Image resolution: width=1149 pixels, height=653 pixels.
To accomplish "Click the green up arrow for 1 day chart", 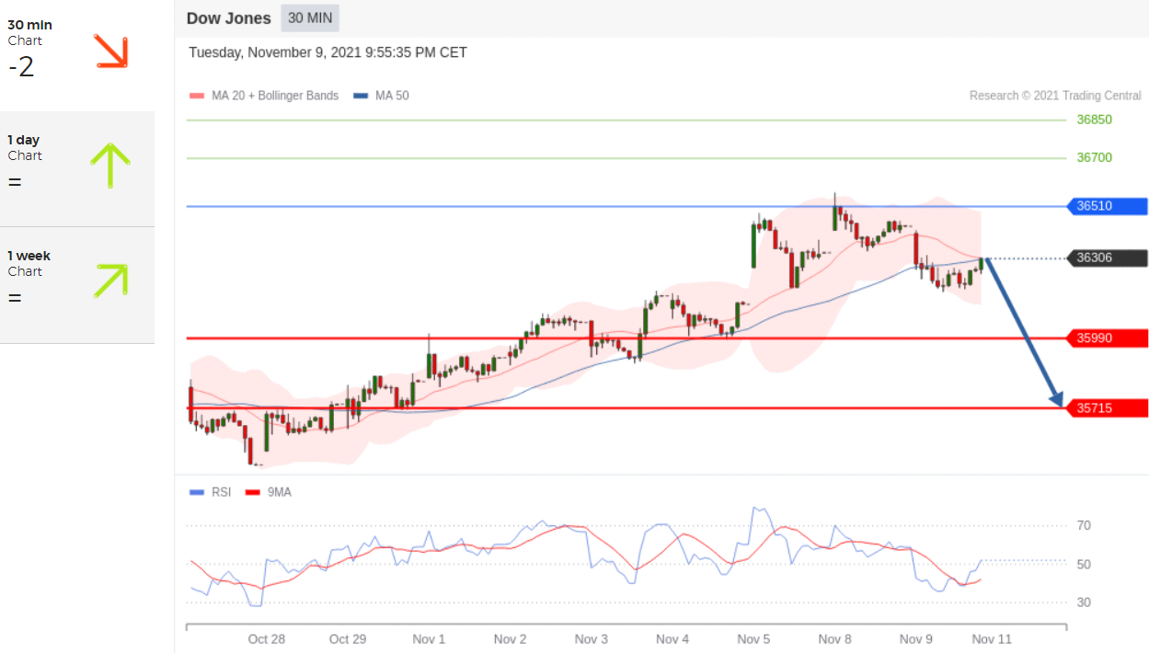I will coord(110,166).
